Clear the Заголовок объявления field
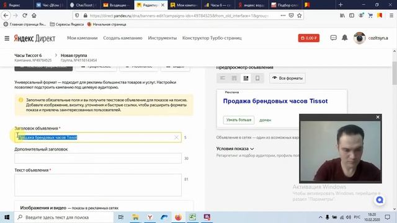The image size is (397, 223). click(176, 138)
